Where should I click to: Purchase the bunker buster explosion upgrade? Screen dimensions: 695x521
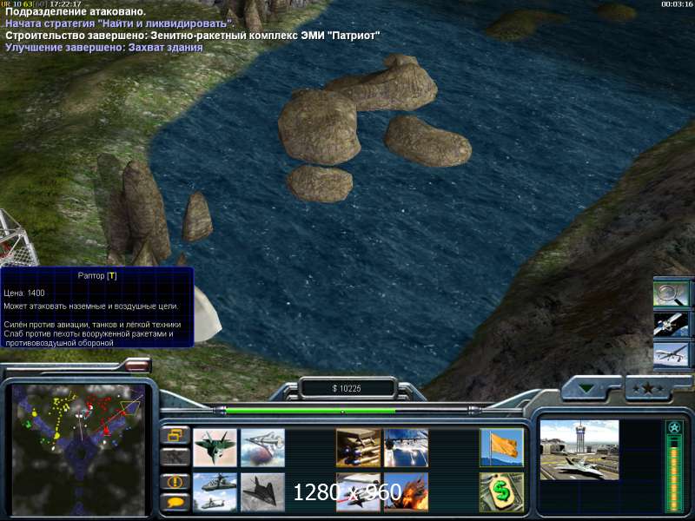pyautogui.click(x=406, y=491)
